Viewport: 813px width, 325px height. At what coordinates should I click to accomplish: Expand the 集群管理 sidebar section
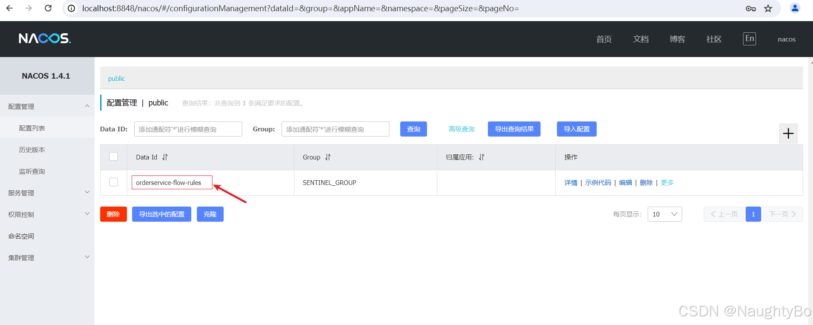(x=47, y=258)
